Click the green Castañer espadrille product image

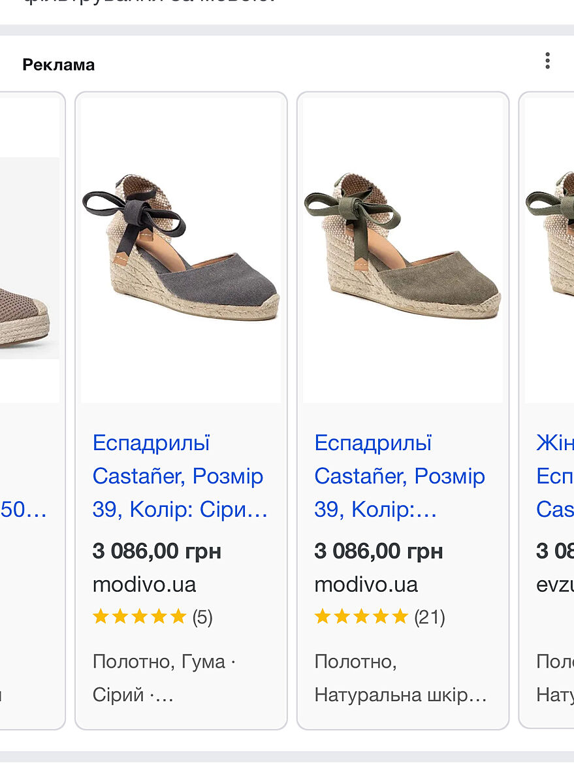coord(402,248)
